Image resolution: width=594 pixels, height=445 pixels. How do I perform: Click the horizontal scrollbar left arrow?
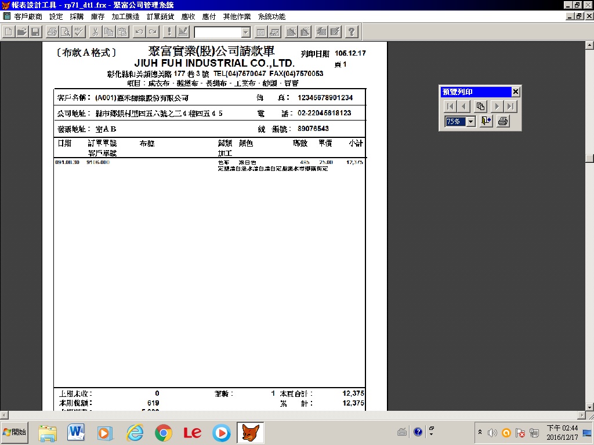point(4,415)
